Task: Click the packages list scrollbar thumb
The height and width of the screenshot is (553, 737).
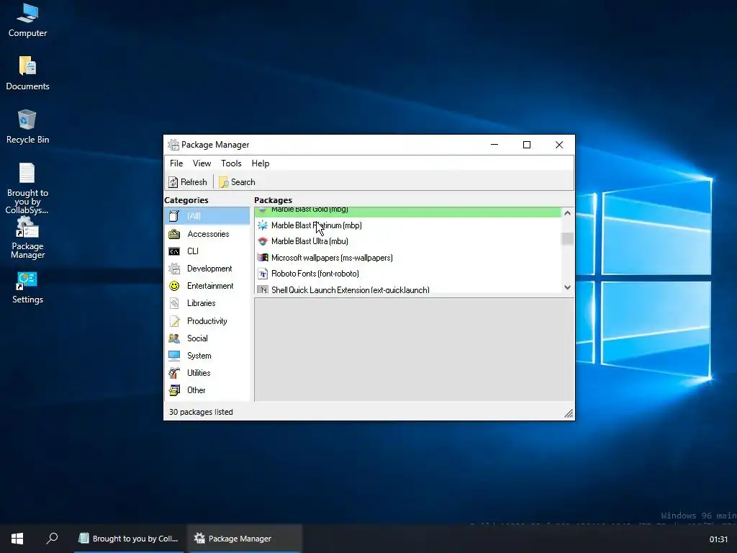Action: (x=567, y=239)
